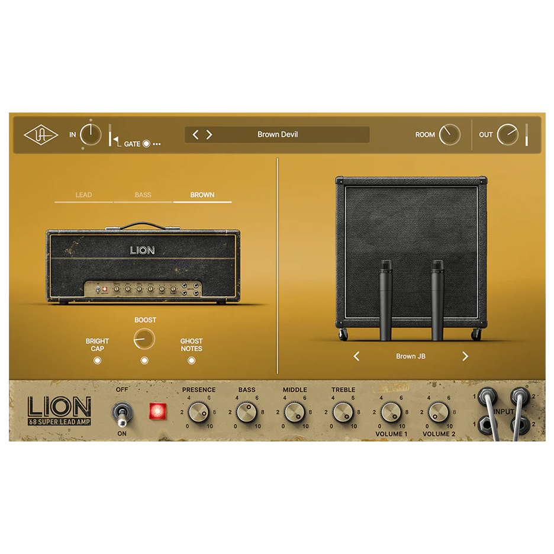Turn the amp panel BASS knob
Viewport: 554px width, 554px height.
tap(246, 412)
